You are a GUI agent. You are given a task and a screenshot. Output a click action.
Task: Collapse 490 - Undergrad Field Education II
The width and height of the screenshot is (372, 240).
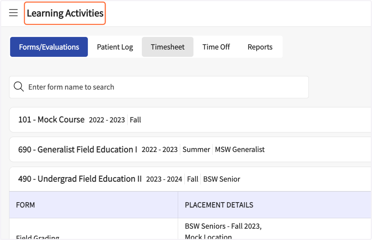190,179
